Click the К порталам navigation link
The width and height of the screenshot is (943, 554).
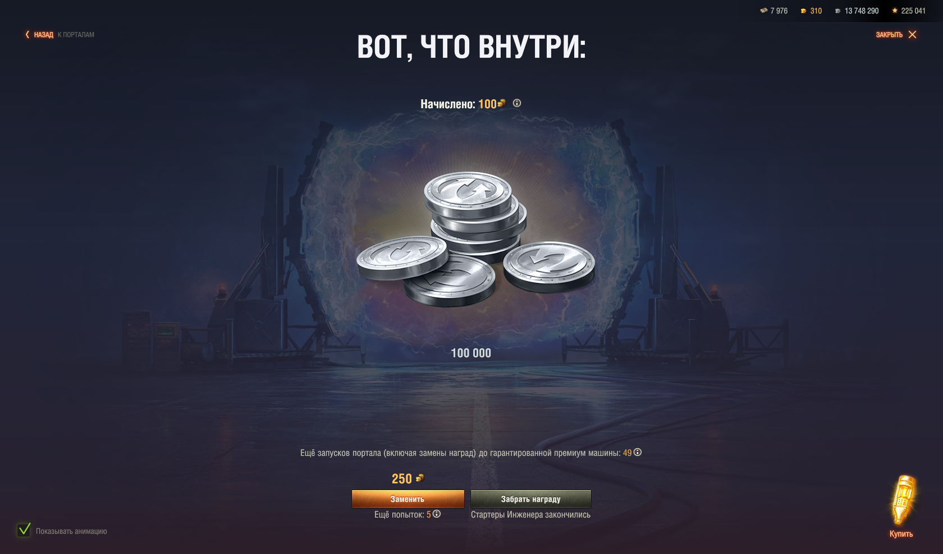click(x=76, y=35)
